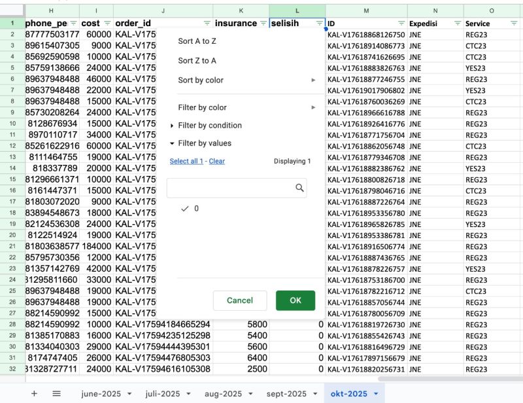
Task: Choose Sort A to Z
Action: coord(197,41)
